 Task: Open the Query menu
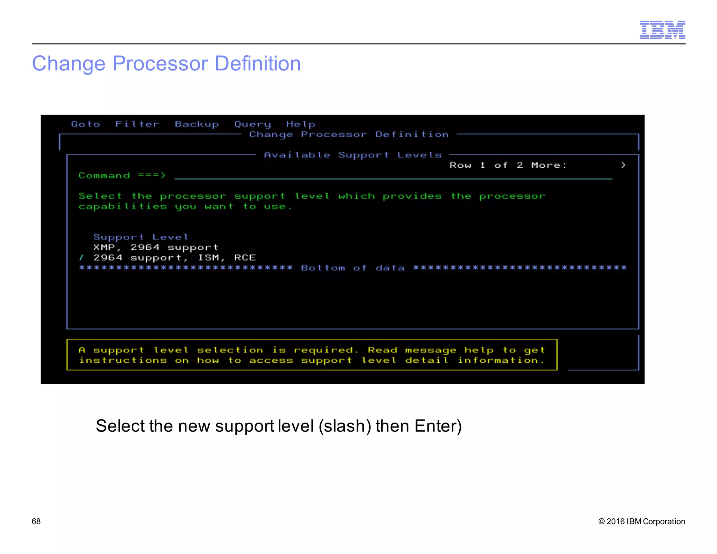[x=252, y=124]
